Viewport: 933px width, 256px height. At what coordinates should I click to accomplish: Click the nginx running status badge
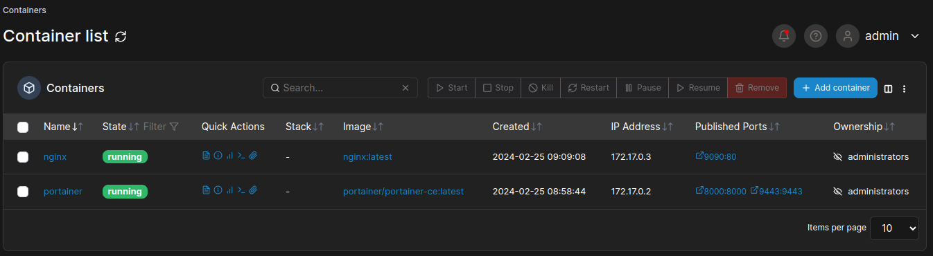(125, 157)
